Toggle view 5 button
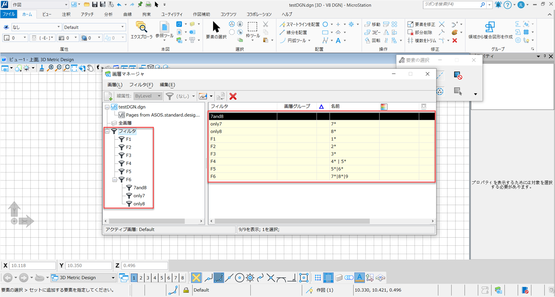Image resolution: width=555 pixels, height=297 pixels. (162, 278)
